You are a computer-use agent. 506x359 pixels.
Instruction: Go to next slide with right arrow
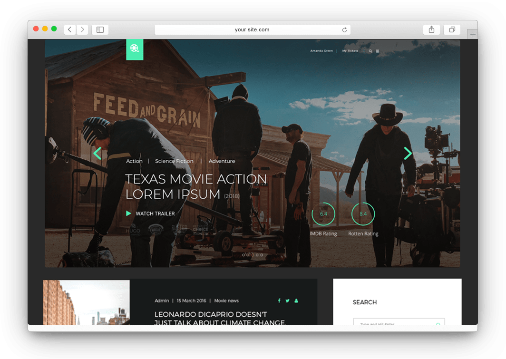pyautogui.click(x=408, y=153)
